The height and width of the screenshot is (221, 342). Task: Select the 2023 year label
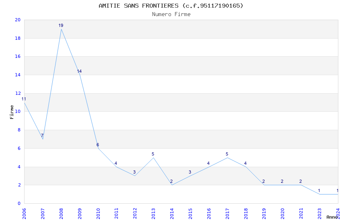click(x=319, y=214)
